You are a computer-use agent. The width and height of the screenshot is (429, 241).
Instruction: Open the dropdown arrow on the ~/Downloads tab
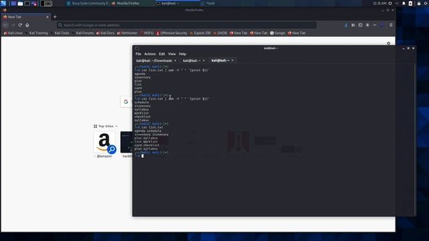click(x=175, y=61)
